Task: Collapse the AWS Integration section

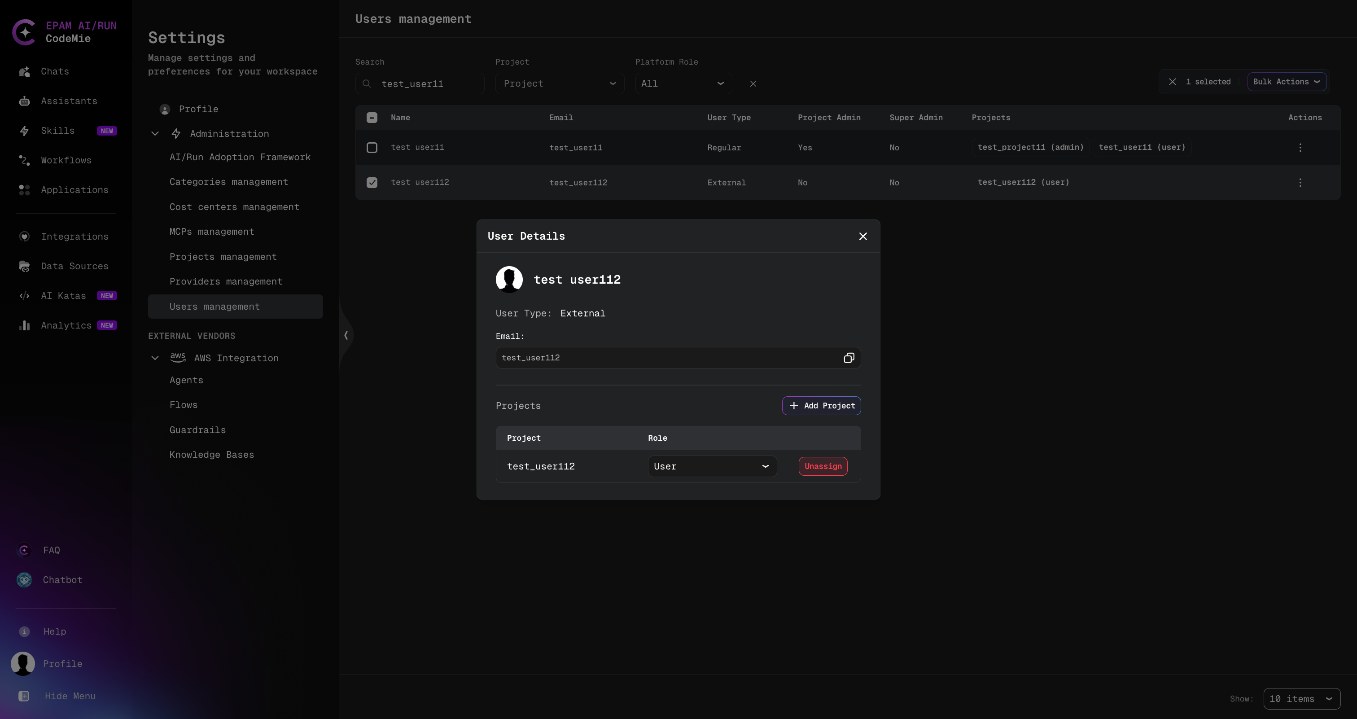Action: point(155,358)
